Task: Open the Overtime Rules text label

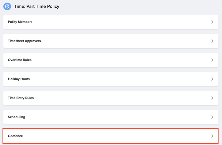Action: (x=20, y=60)
